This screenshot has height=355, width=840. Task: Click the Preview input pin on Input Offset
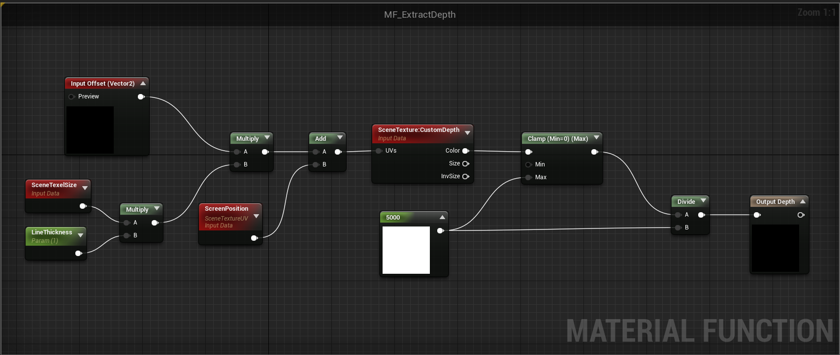coord(72,97)
